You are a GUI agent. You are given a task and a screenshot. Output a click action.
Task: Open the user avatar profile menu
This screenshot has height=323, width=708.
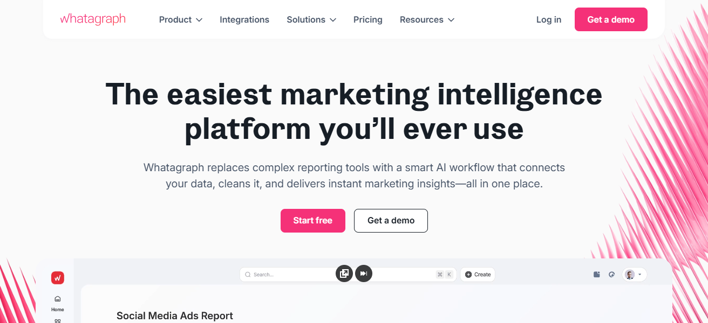tap(634, 275)
